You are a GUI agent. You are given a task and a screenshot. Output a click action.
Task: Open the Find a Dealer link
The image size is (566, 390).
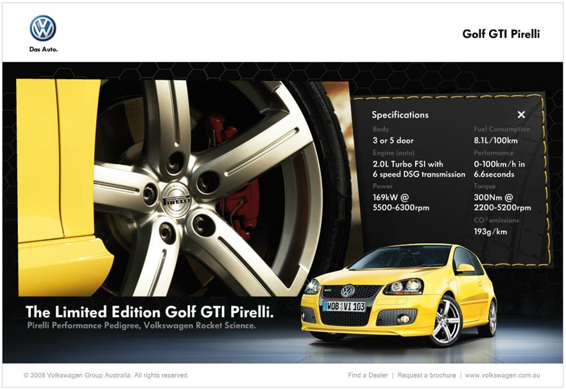(368, 375)
